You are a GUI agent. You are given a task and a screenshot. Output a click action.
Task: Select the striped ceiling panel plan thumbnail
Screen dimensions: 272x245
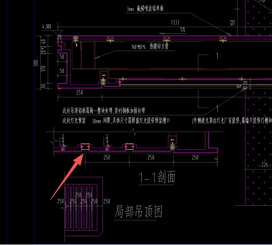(84, 206)
